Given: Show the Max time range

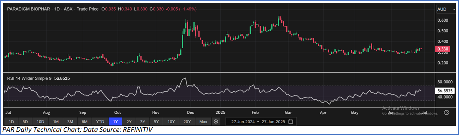Looking at the screenshot, I should [x=203, y=122].
